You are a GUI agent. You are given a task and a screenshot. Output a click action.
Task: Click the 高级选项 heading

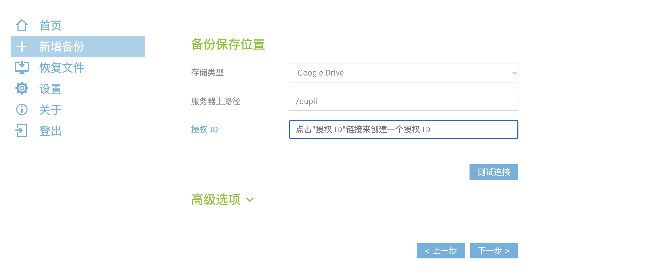(216, 199)
